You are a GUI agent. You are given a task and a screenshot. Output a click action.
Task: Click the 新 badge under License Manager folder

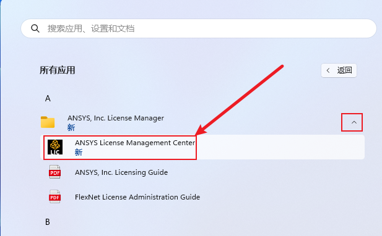click(x=71, y=128)
